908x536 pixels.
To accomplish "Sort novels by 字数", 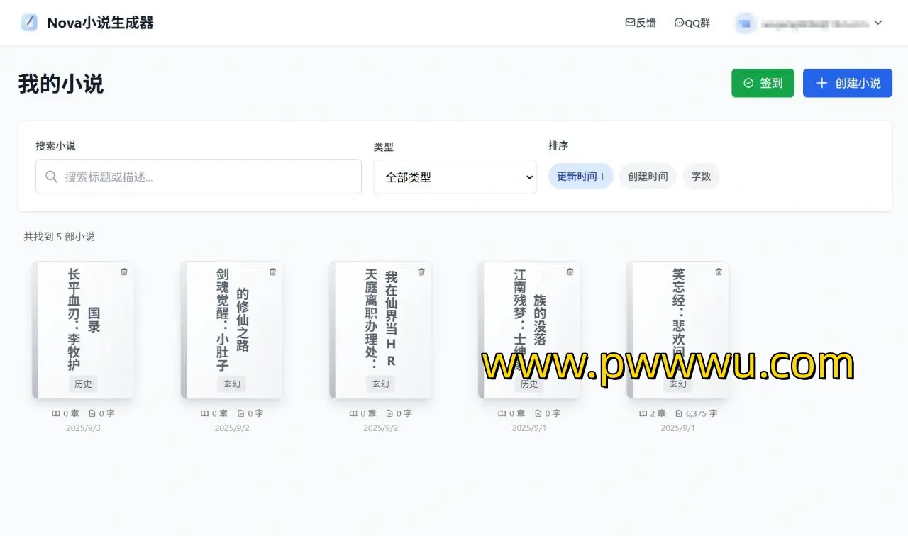I will pyautogui.click(x=701, y=177).
